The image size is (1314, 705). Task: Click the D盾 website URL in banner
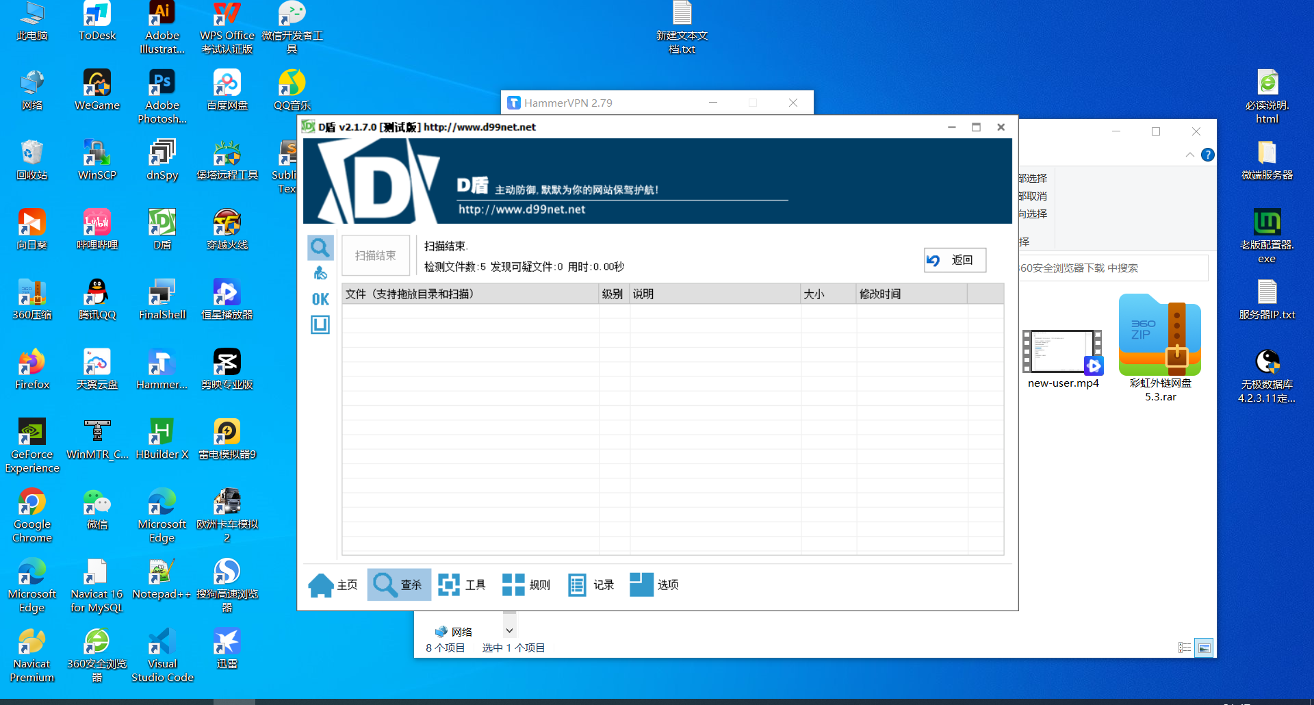521,209
